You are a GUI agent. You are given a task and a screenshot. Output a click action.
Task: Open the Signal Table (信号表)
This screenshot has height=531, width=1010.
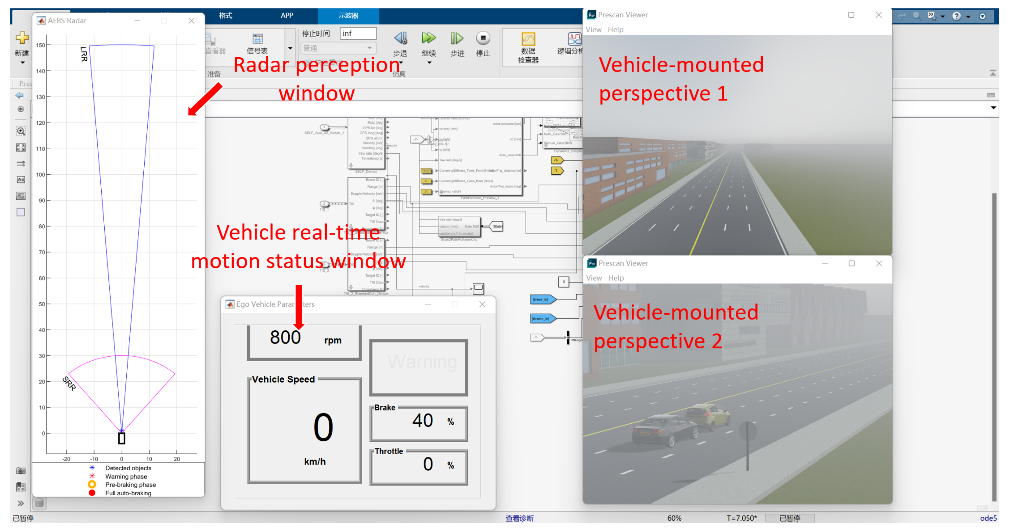pos(257,39)
